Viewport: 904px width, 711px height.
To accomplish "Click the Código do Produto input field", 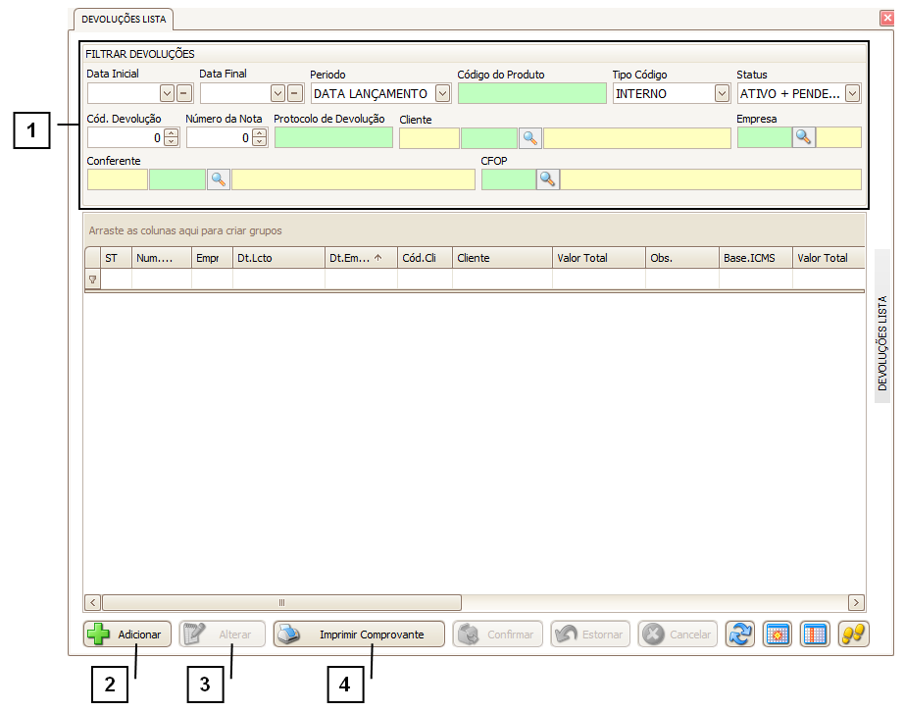I will tap(531, 94).
